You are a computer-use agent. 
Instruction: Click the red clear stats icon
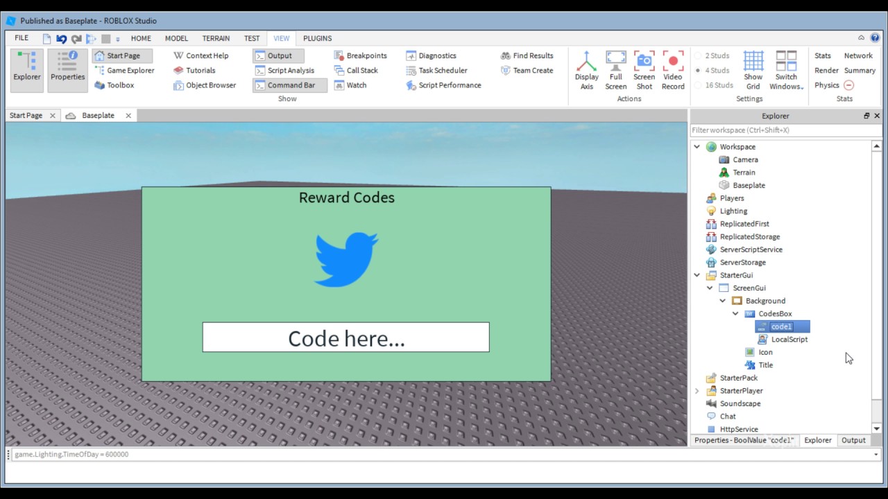[x=848, y=85]
